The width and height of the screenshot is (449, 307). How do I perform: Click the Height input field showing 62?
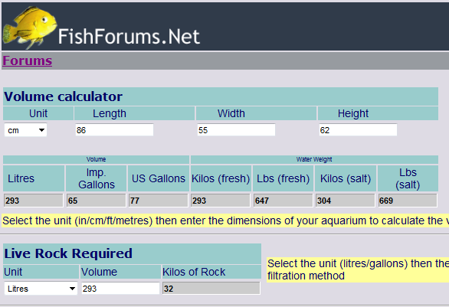point(358,130)
